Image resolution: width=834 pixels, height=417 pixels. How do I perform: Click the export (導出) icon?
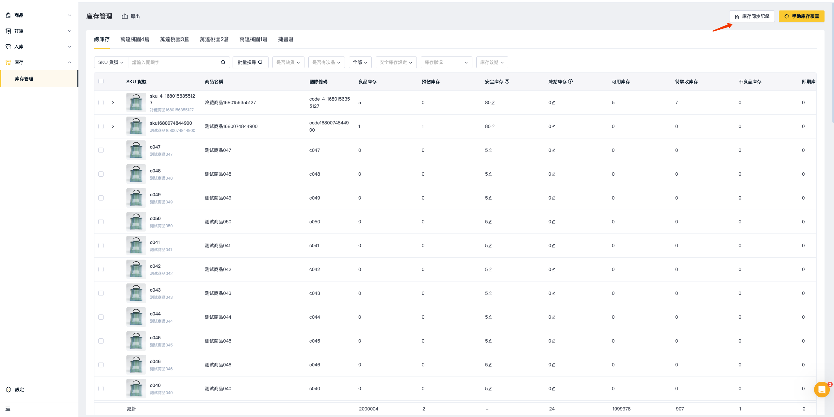point(125,16)
